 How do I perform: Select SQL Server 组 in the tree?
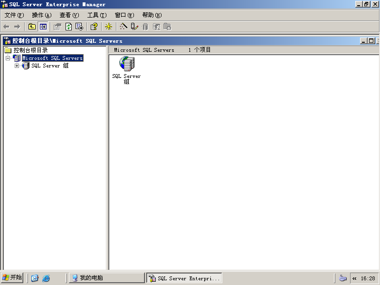[x=50, y=66]
